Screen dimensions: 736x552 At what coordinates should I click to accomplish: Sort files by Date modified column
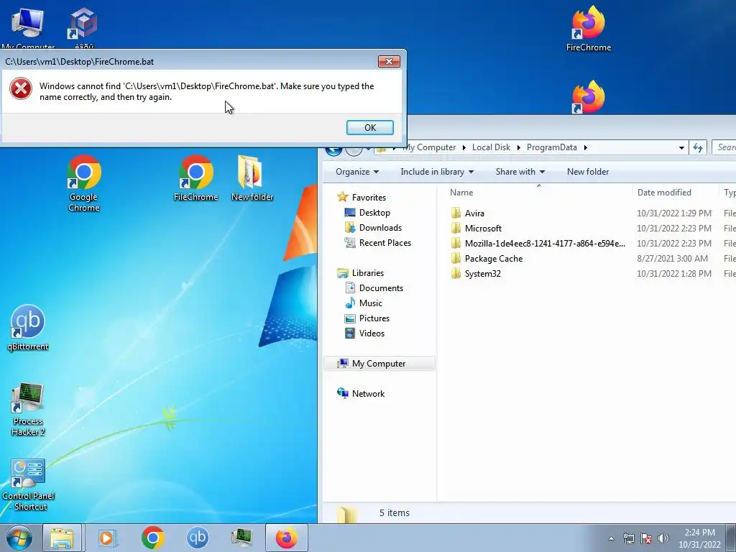pyautogui.click(x=674, y=193)
